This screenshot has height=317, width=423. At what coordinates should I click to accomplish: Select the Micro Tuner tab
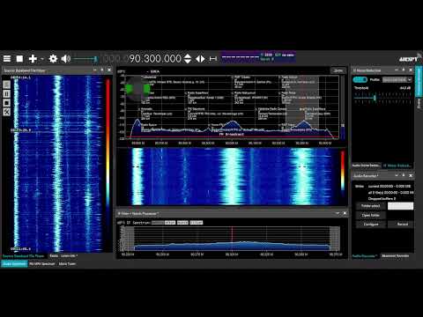pos(67,263)
